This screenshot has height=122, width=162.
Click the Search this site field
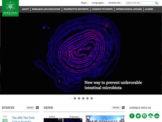pos(140,3)
